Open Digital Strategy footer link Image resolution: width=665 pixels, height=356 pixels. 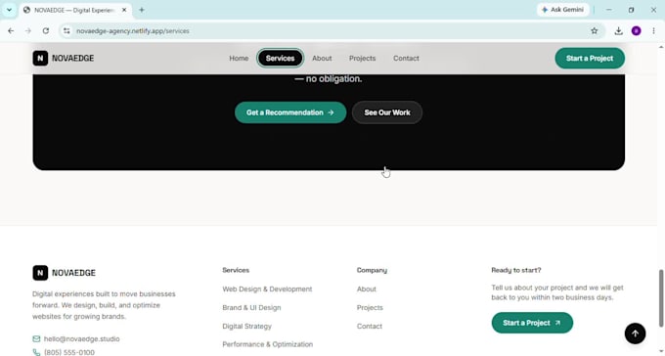246,327
